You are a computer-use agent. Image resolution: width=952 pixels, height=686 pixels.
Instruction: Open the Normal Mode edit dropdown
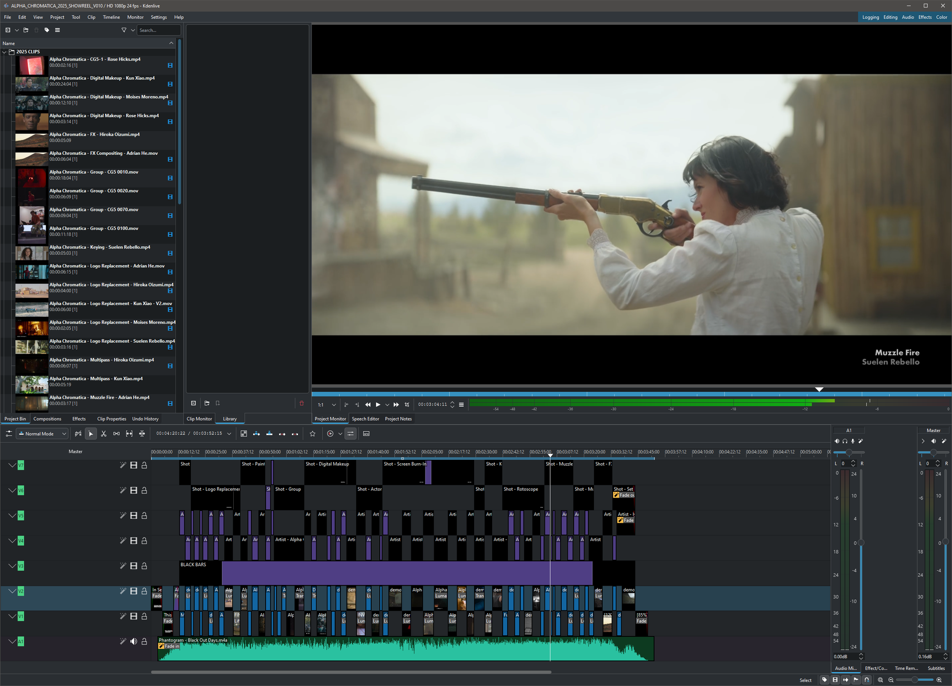[x=43, y=434]
